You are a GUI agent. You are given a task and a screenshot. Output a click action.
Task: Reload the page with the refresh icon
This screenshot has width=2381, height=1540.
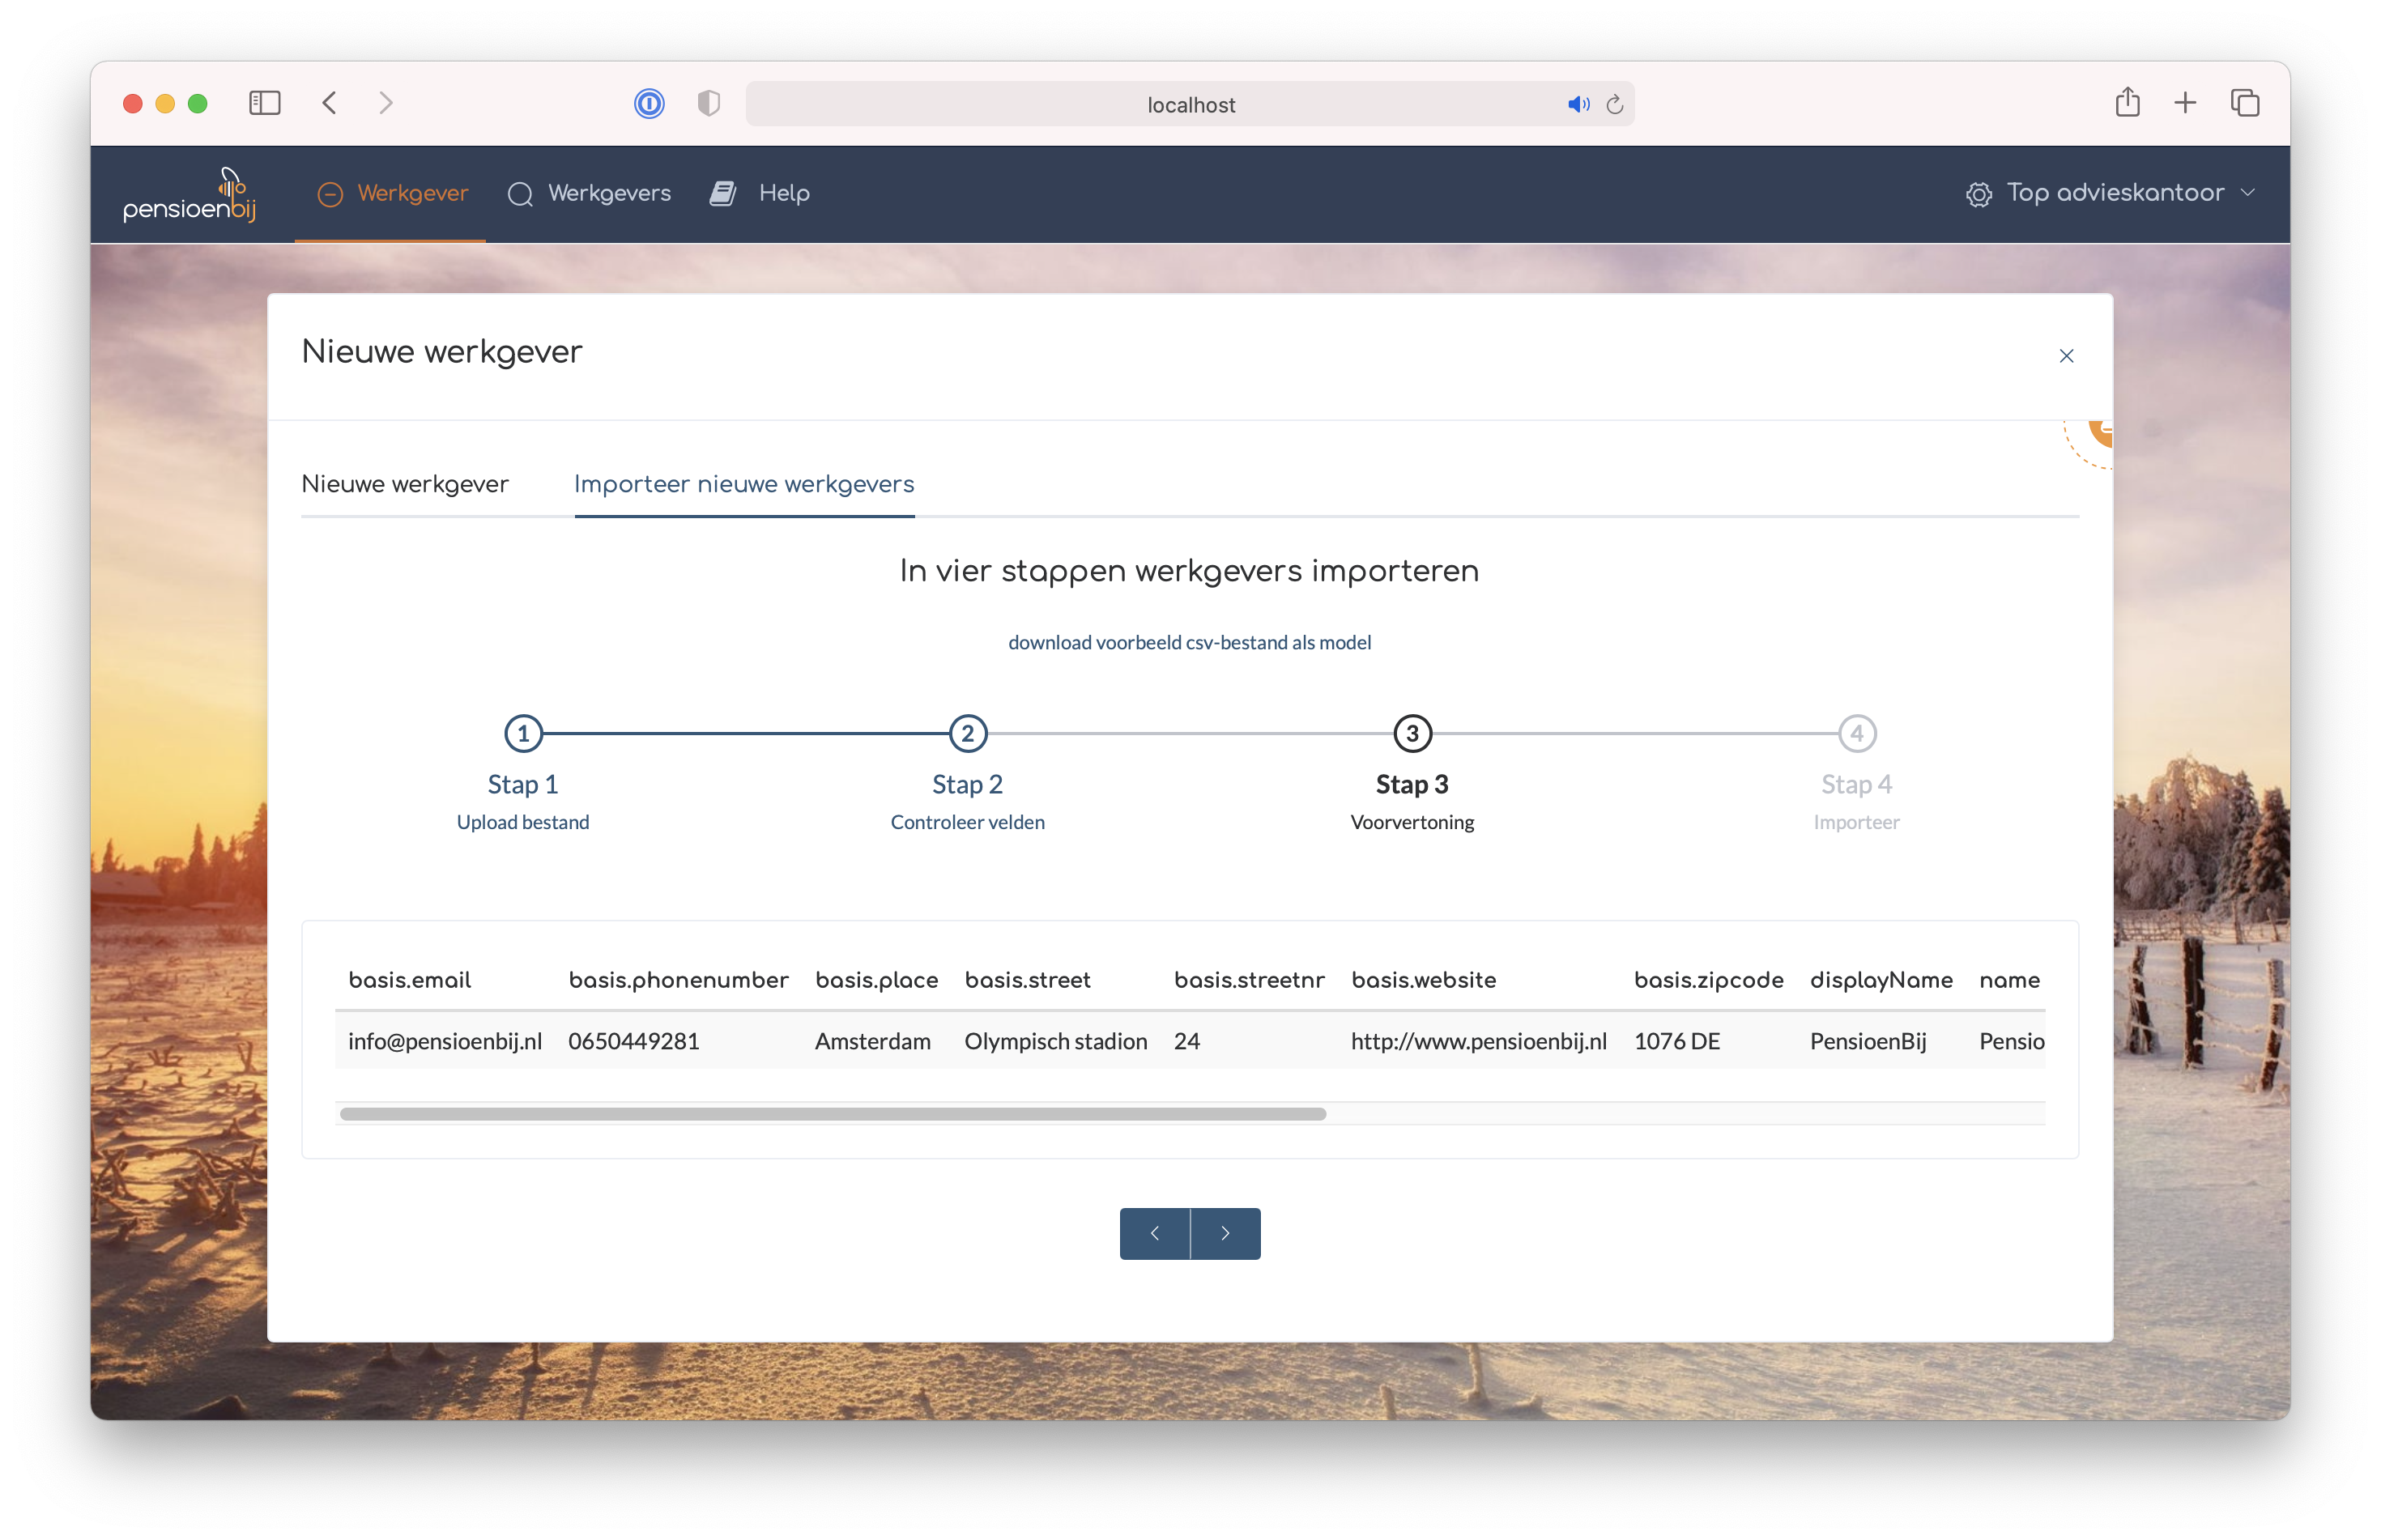click(1614, 104)
